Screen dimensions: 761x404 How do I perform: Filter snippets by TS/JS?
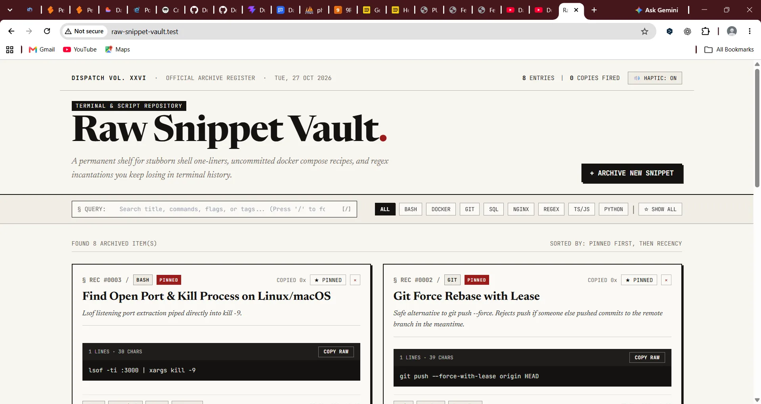(x=581, y=209)
